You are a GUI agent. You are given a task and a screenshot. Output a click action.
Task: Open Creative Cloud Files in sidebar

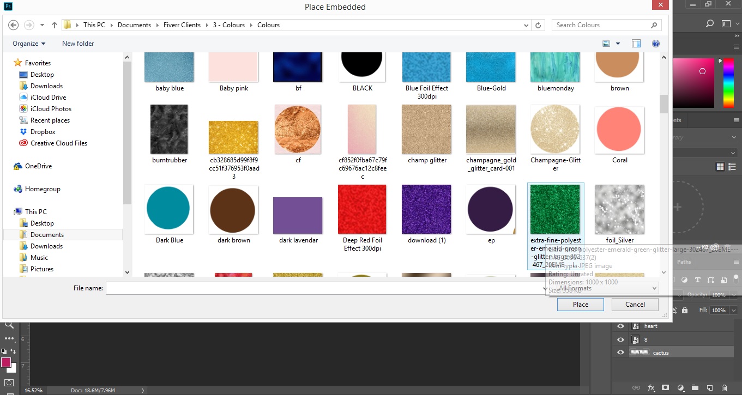coord(59,143)
